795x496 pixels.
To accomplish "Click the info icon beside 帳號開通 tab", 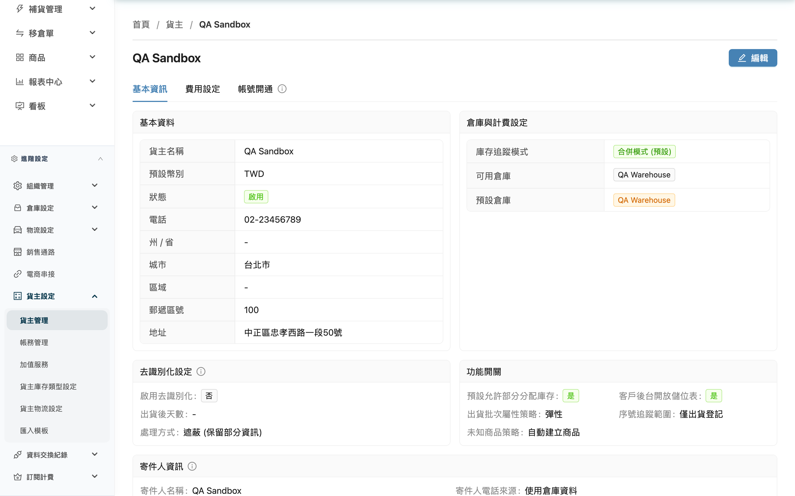I will [282, 89].
